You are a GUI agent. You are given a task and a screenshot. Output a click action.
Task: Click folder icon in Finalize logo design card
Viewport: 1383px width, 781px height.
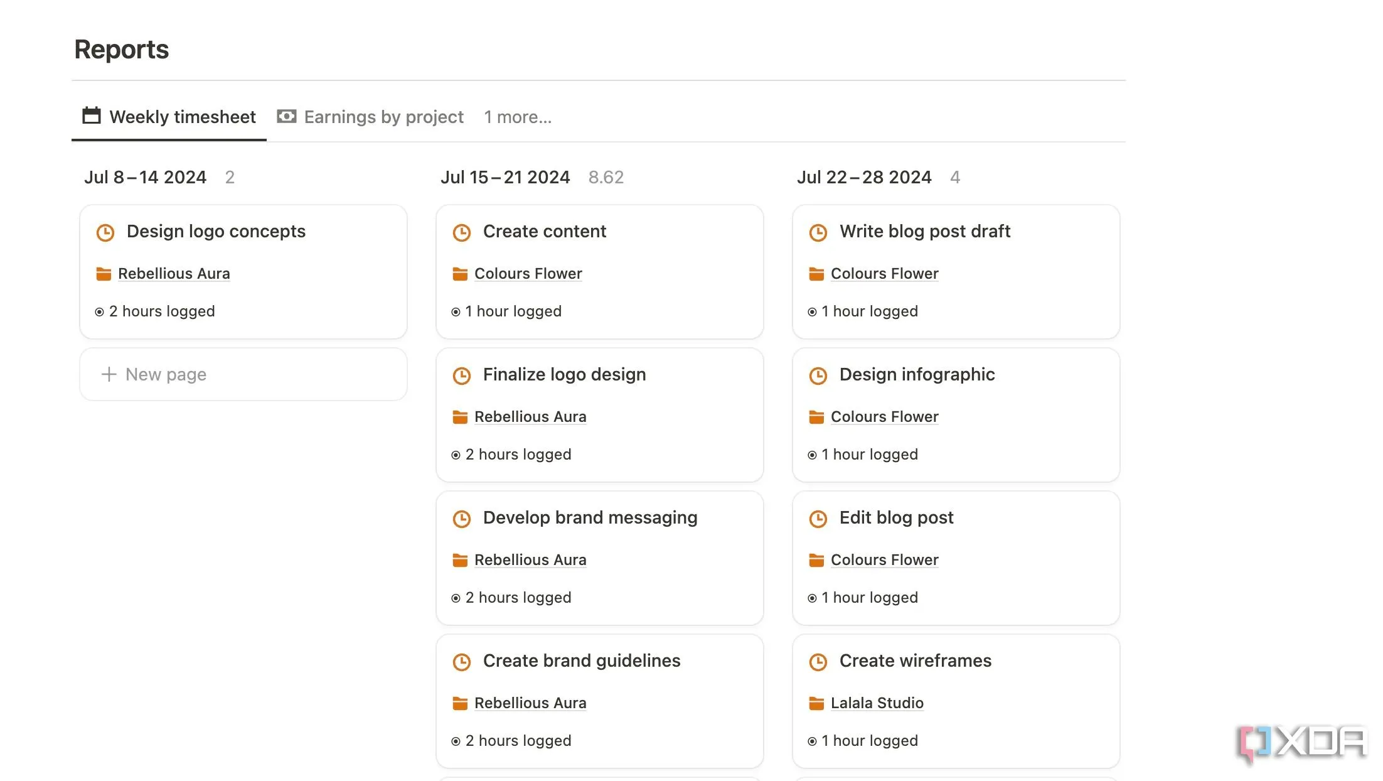(460, 417)
